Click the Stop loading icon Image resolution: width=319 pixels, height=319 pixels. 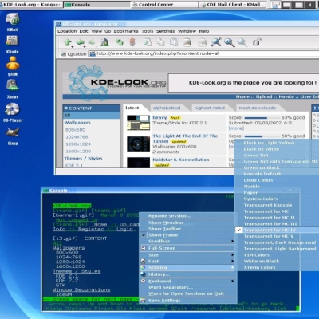click(x=132, y=42)
